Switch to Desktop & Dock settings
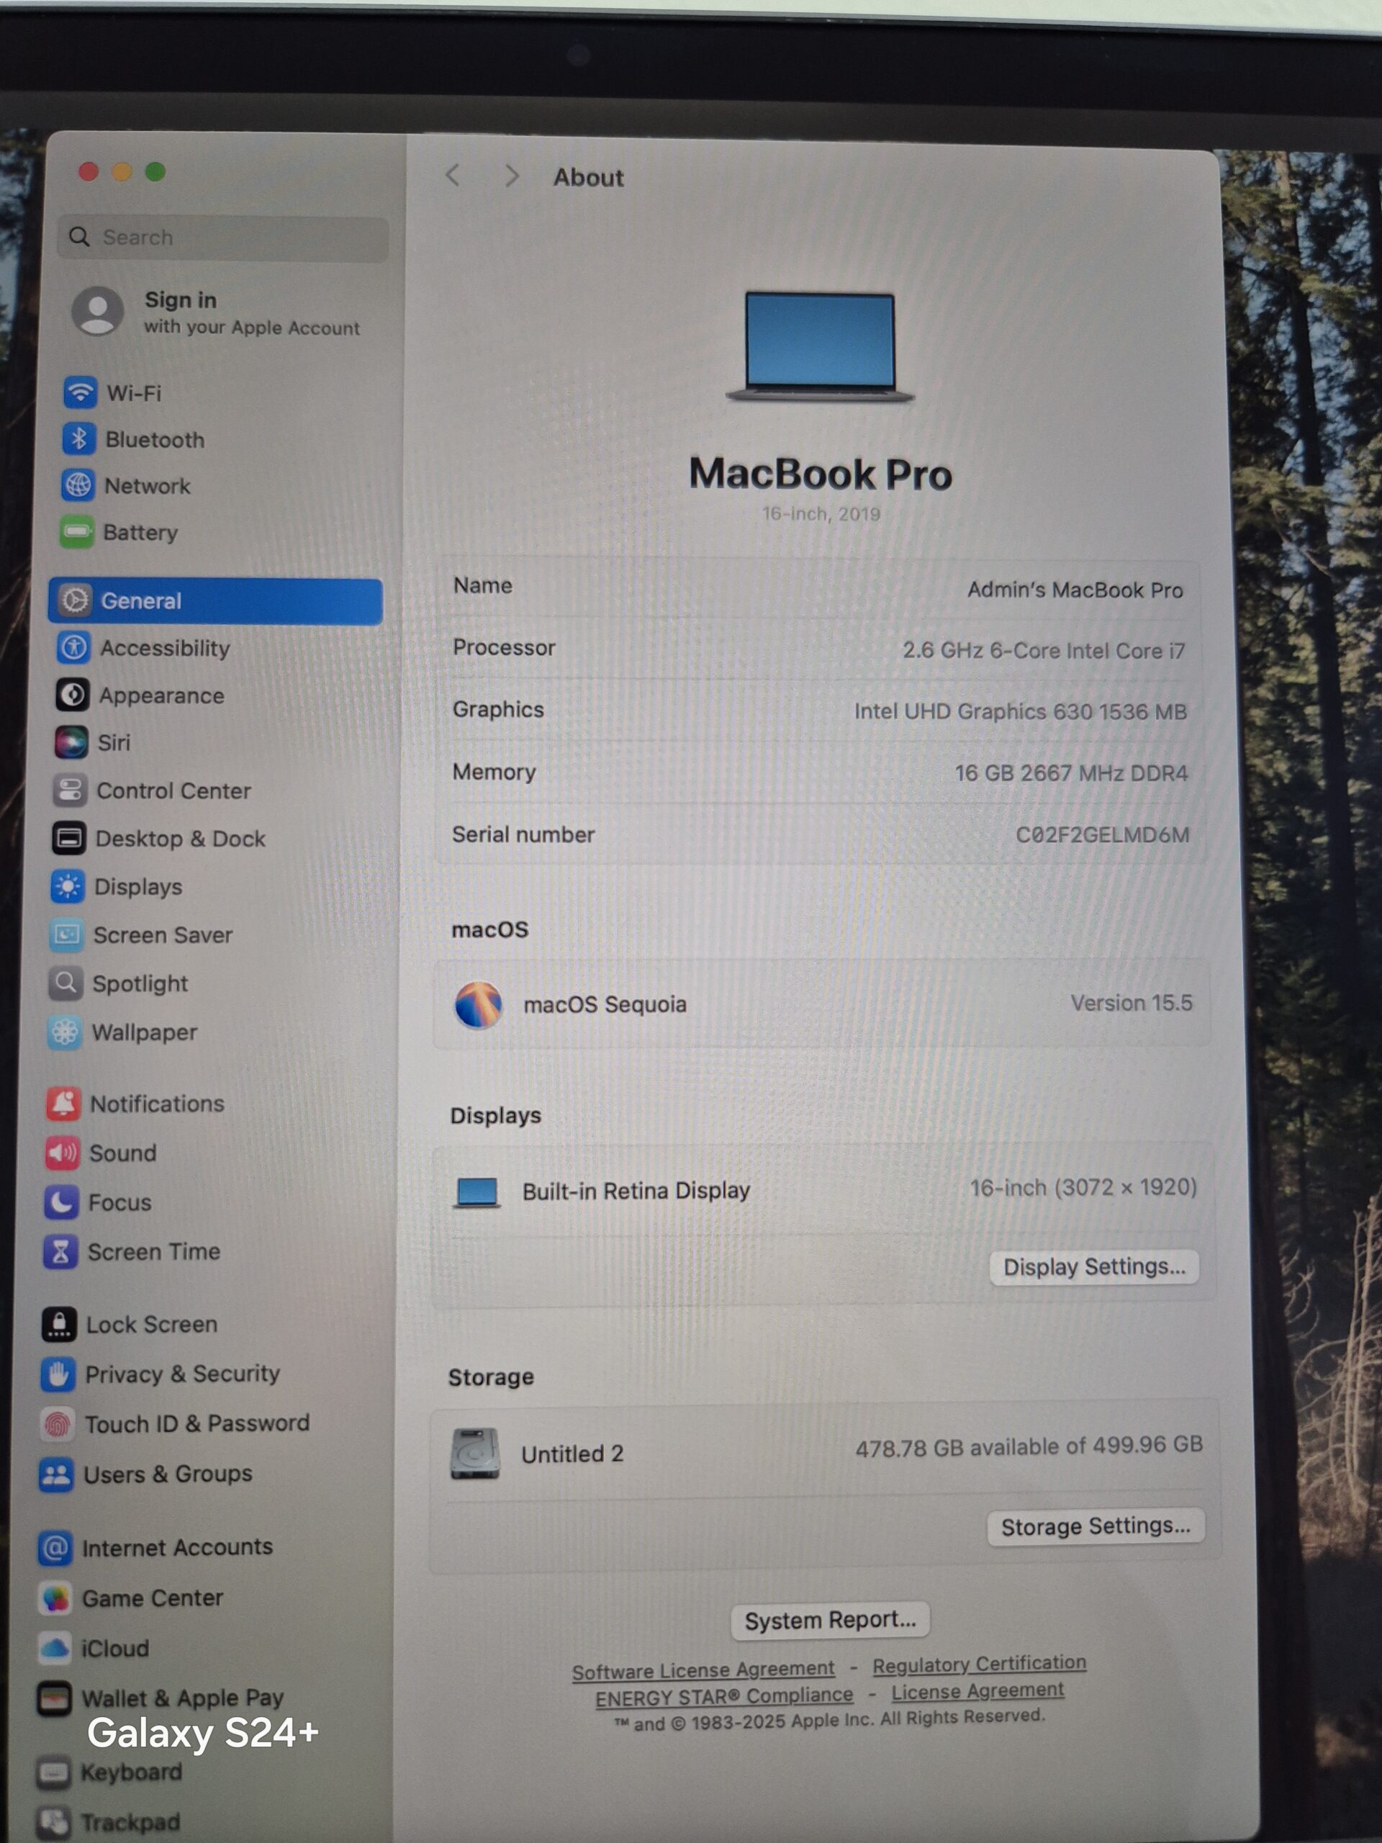Viewport: 1382px width, 1843px height. pyautogui.click(x=180, y=838)
